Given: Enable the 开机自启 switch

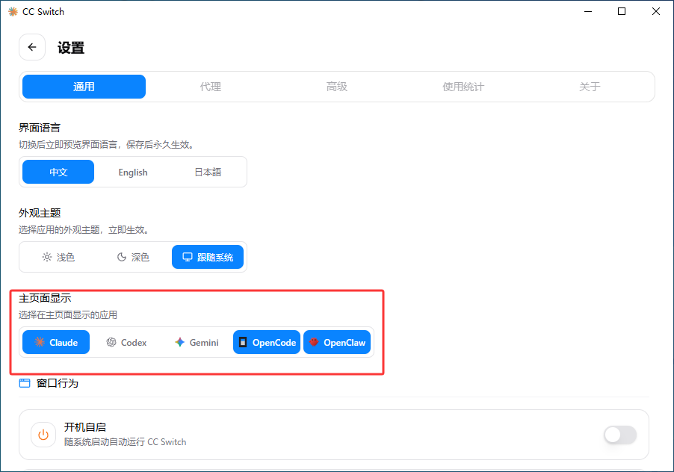Looking at the screenshot, I should point(620,435).
